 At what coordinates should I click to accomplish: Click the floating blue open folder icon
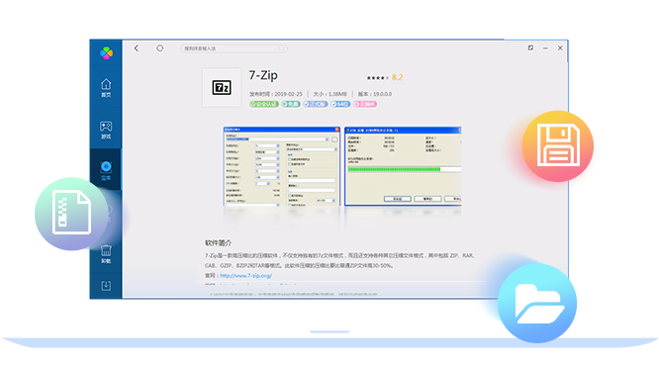(537, 303)
